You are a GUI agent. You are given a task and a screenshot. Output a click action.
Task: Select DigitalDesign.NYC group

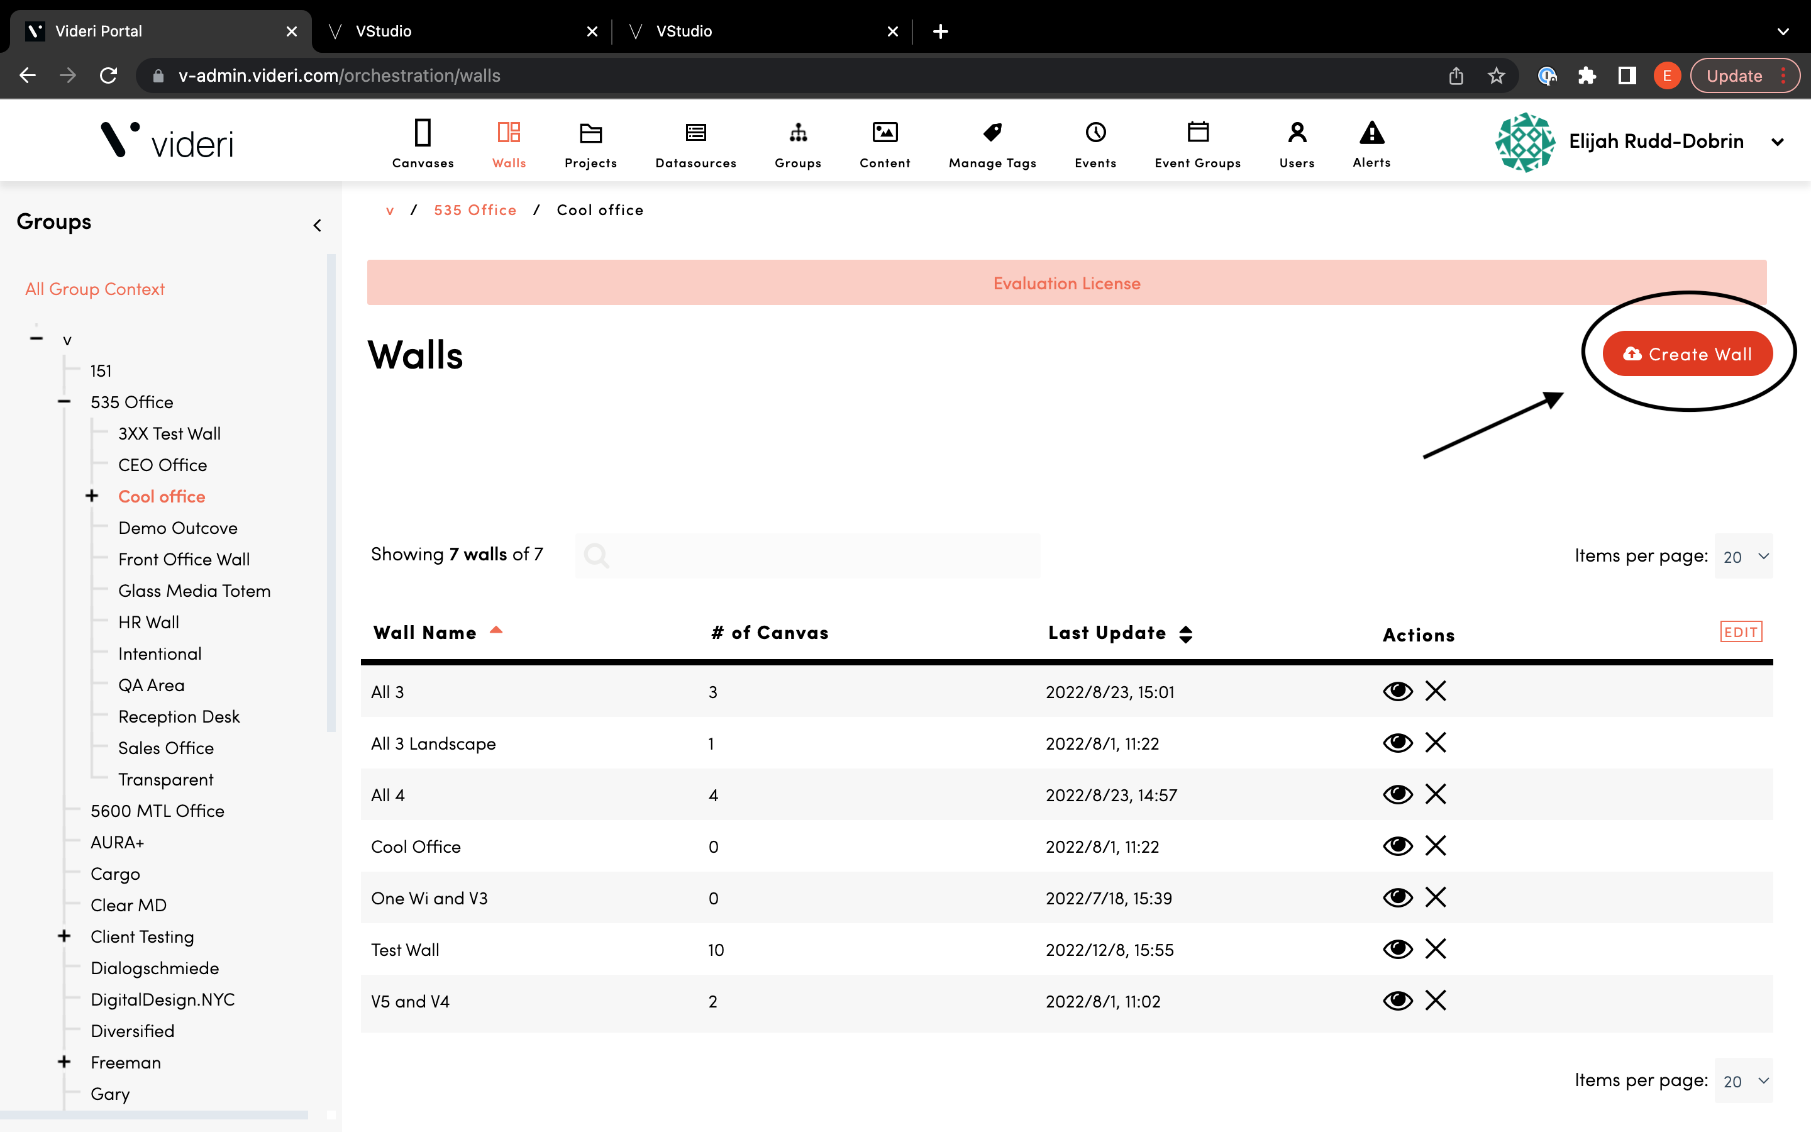click(162, 999)
